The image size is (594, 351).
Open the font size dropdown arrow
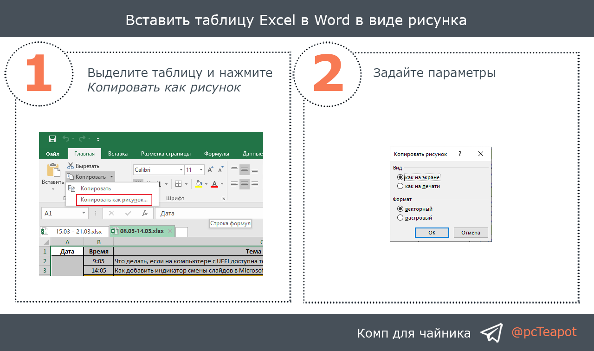[x=201, y=170]
